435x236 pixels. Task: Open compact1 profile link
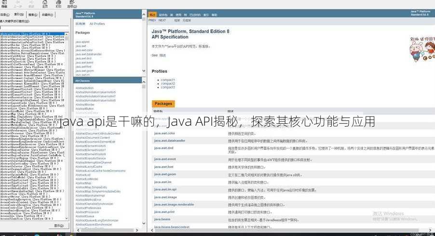(168, 80)
